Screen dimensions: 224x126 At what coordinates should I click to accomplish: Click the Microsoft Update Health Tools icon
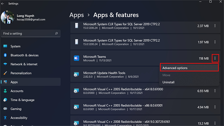[76, 75]
